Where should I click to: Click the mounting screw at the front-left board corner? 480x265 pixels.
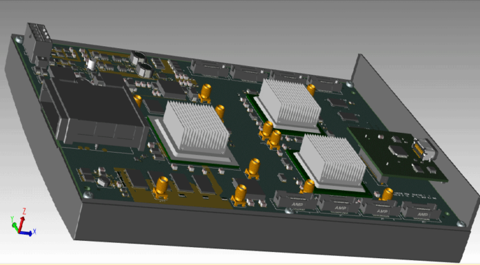click(88, 195)
